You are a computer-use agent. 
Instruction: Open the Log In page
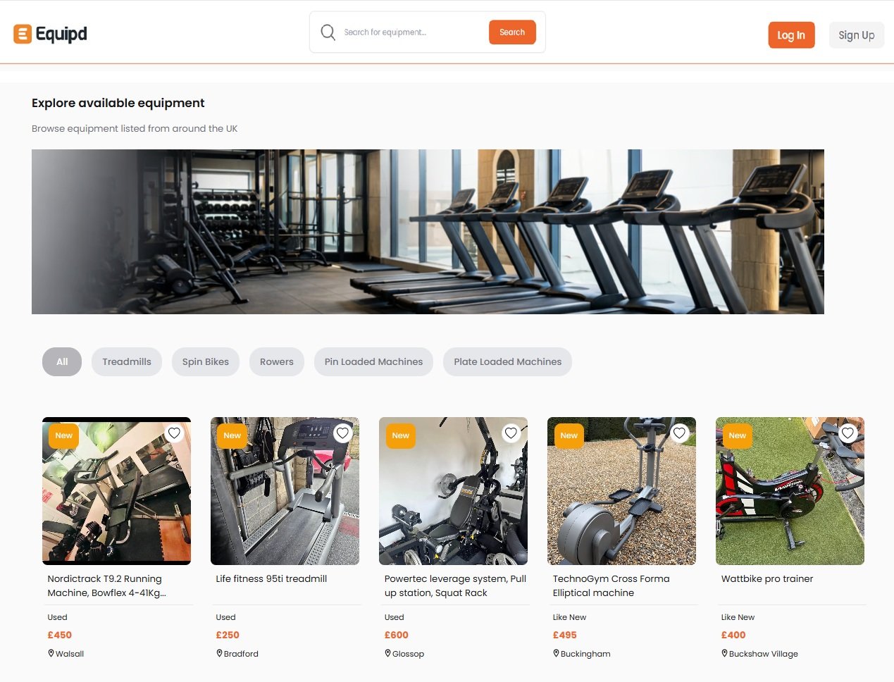pos(791,35)
